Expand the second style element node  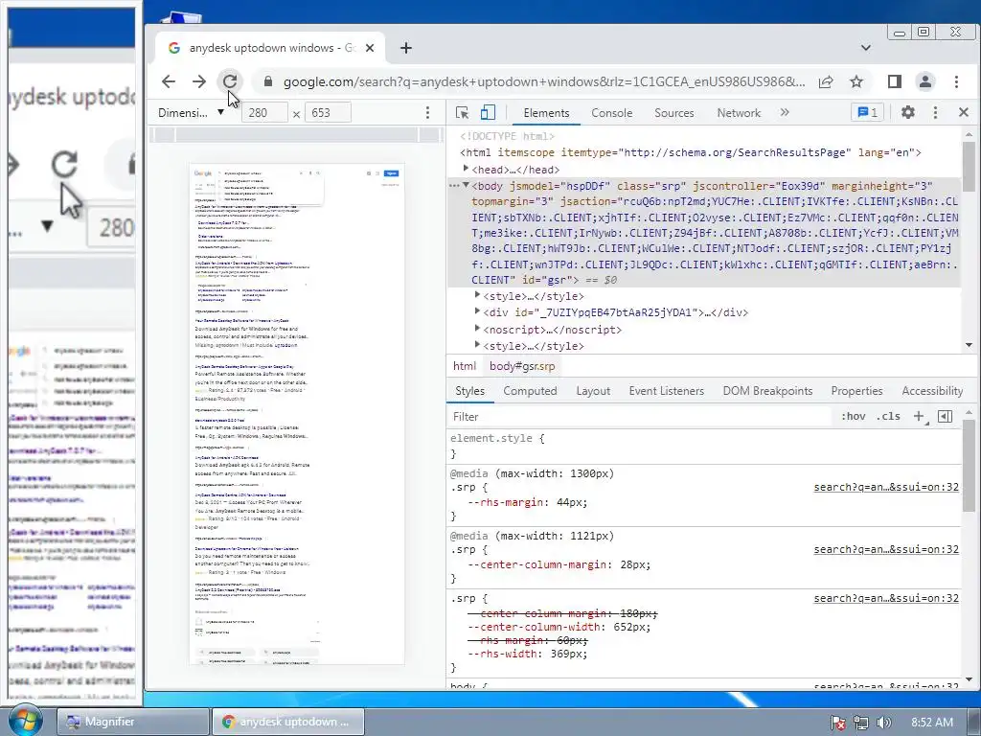[x=477, y=345]
